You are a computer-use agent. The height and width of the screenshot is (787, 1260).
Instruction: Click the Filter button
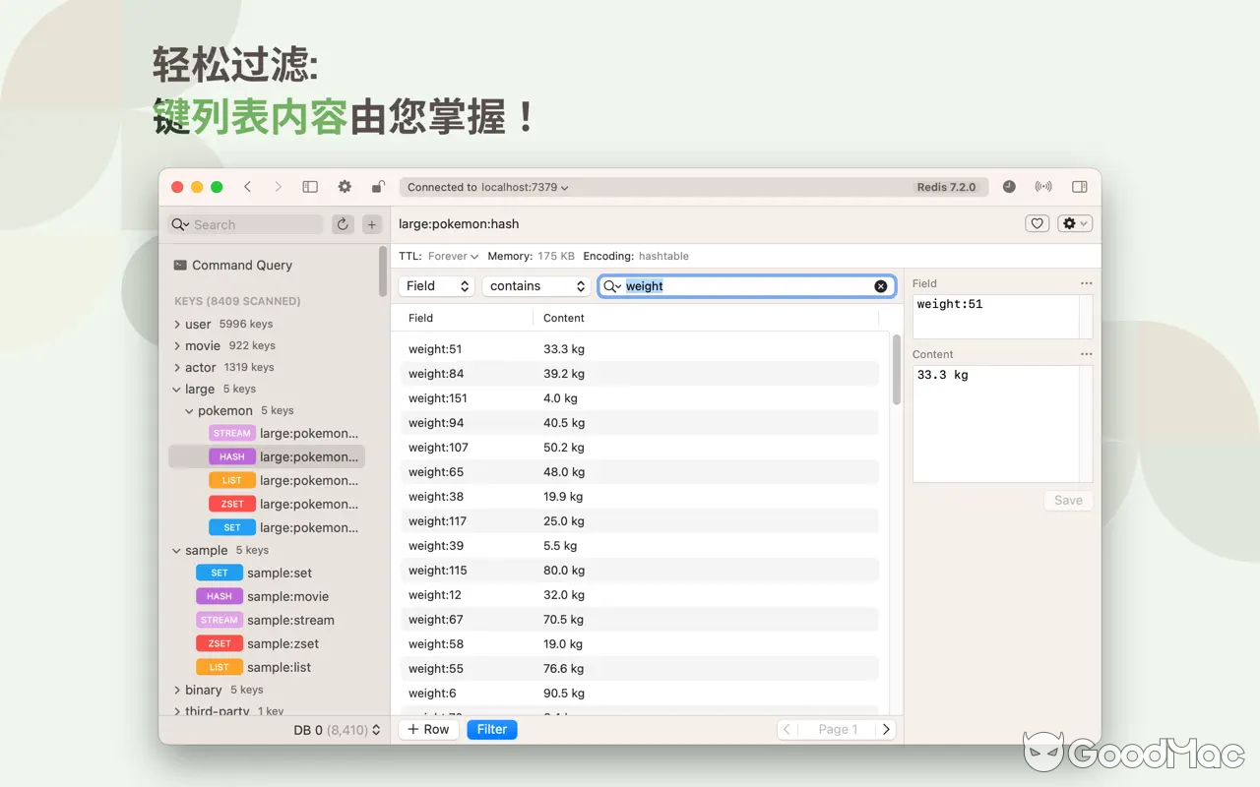click(491, 729)
